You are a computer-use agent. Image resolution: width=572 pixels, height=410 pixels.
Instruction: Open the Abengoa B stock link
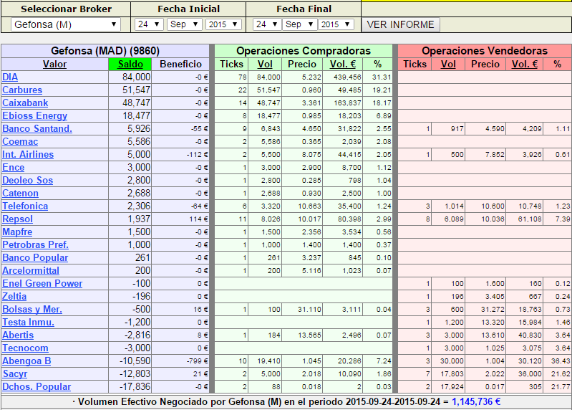click(26, 361)
